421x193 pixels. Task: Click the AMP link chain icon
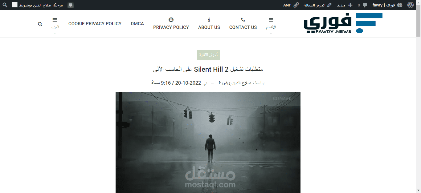[296, 5]
